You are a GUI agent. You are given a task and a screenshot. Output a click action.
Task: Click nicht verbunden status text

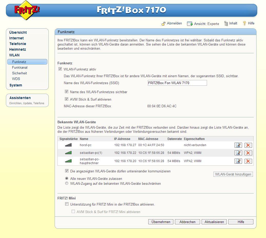[195, 145]
